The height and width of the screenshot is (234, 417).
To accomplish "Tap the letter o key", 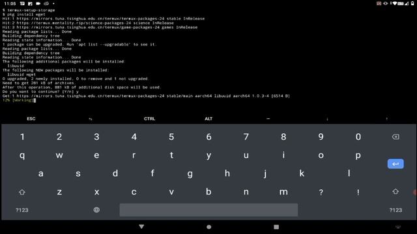I will [321, 155].
